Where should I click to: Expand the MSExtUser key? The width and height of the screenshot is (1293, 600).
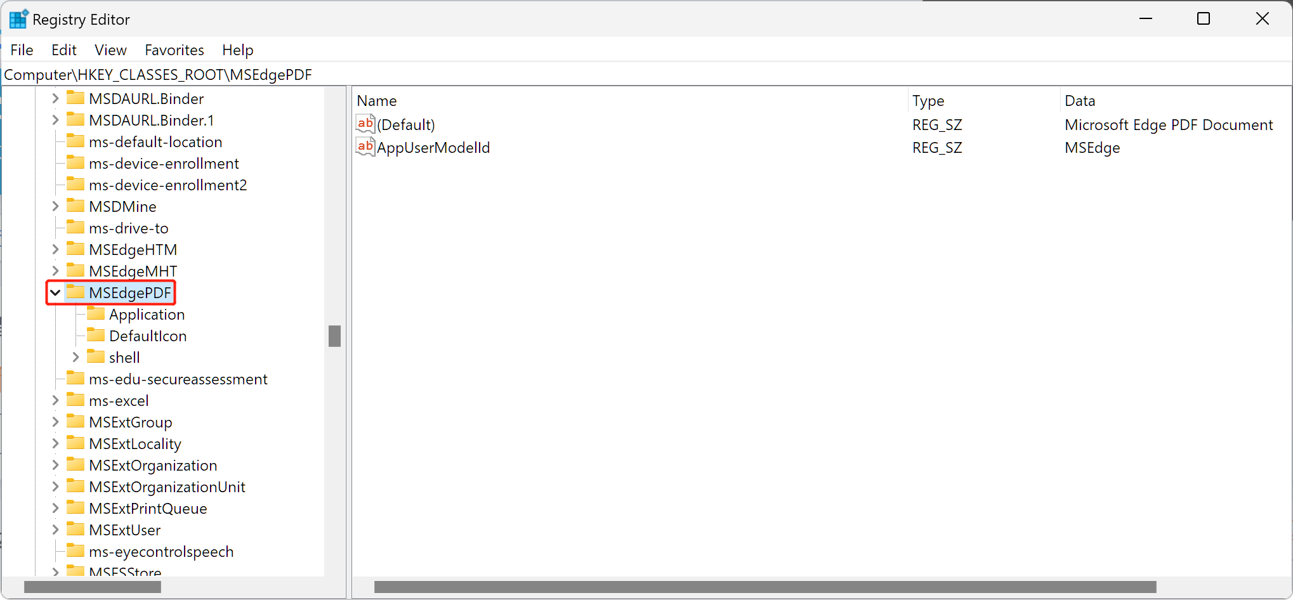55,530
